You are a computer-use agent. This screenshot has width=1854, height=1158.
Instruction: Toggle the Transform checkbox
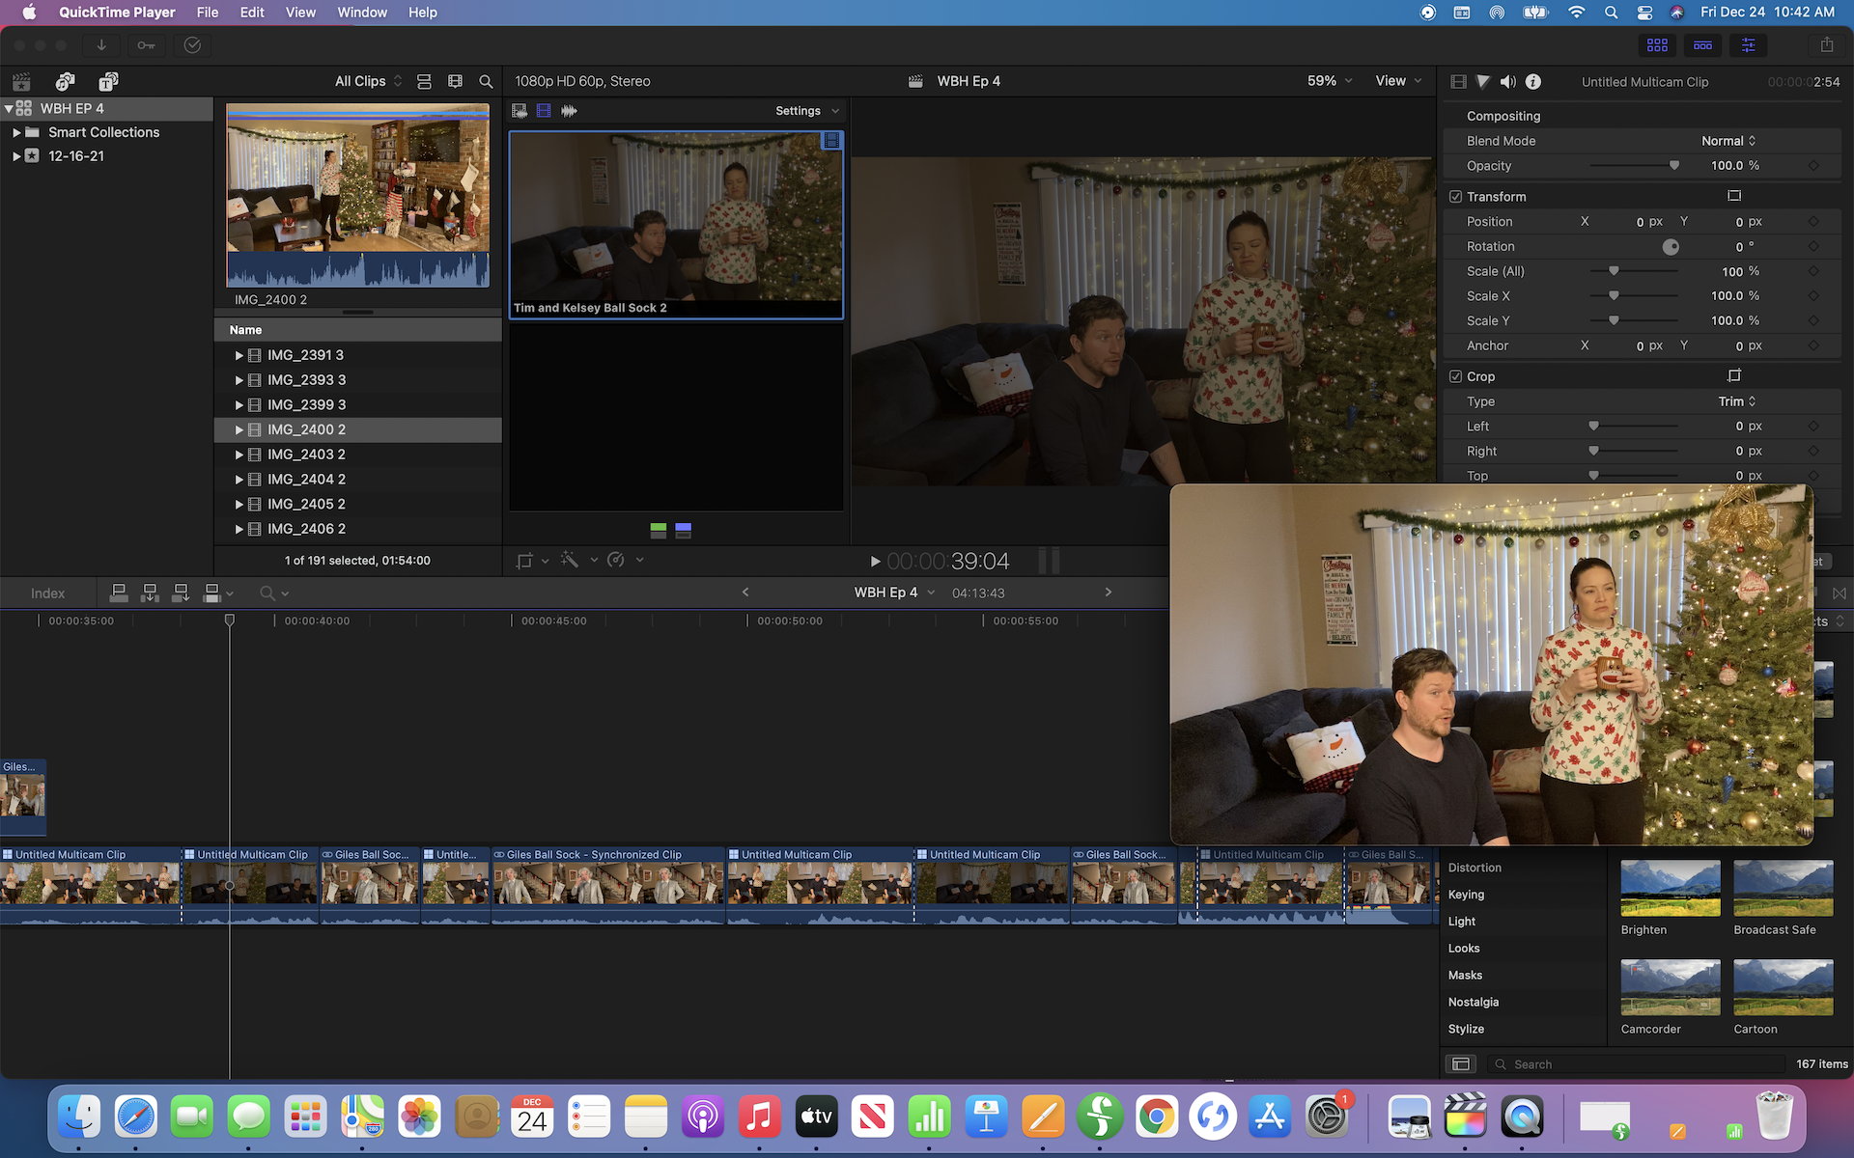[1455, 197]
